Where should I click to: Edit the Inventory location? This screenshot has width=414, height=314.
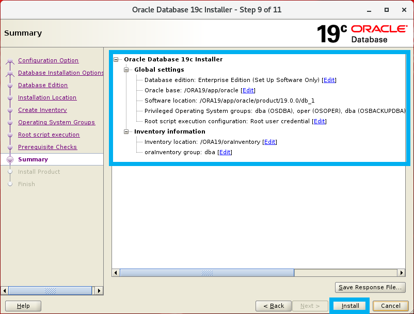tap(269, 142)
